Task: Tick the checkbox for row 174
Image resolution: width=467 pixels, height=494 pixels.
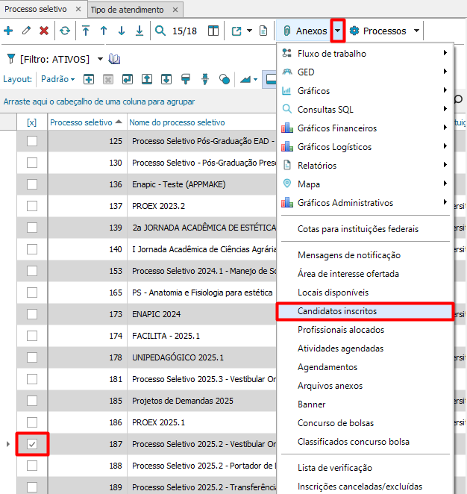Action: 32,336
